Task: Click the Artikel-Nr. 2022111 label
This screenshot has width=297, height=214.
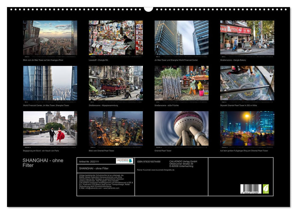Action: click(89, 160)
